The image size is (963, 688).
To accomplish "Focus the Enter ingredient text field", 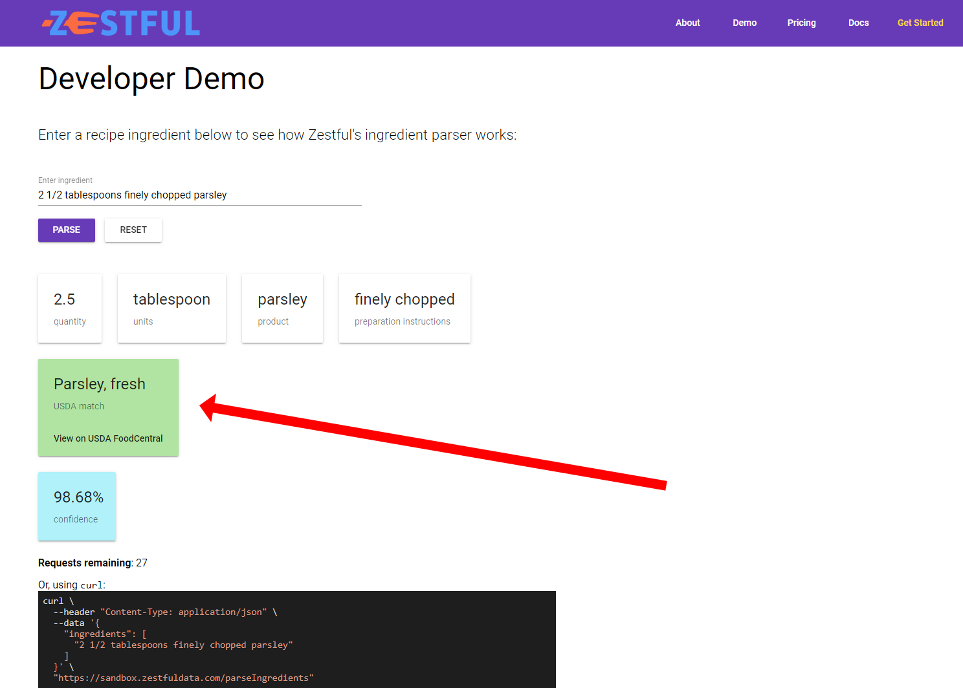I will coord(199,195).
